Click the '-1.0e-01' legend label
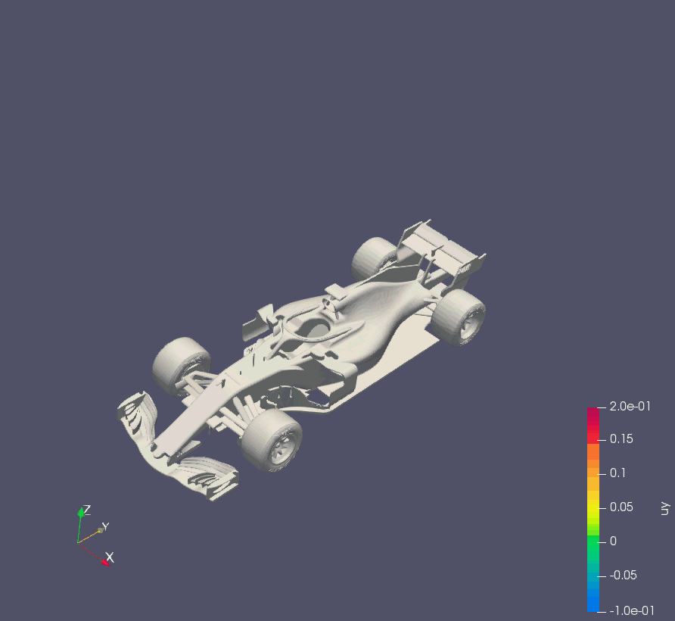 (x=632, y=610)
